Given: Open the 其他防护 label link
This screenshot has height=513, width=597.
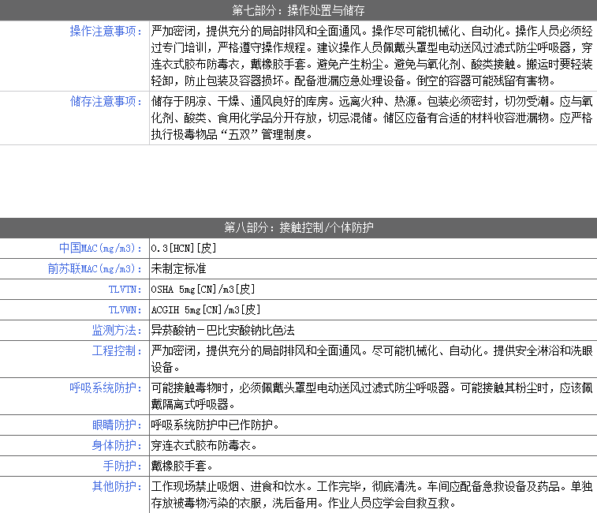Looking at the screenshot, I should (x=116, y=486).
